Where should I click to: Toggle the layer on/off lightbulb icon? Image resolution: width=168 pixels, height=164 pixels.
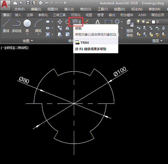click(x=138, y=22)
